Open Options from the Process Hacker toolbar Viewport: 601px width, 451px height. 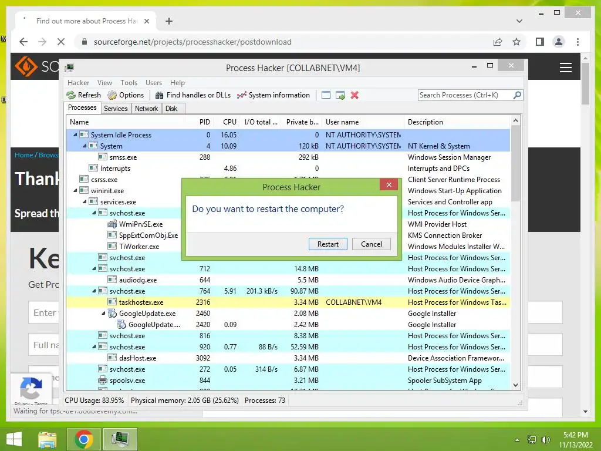[x=126, y=95]
